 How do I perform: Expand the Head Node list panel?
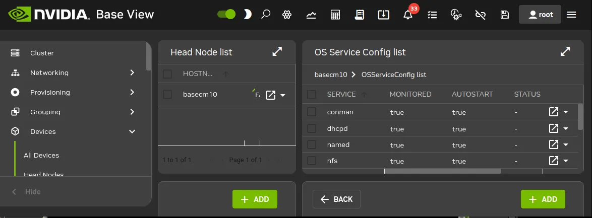[x=277, y=52]
